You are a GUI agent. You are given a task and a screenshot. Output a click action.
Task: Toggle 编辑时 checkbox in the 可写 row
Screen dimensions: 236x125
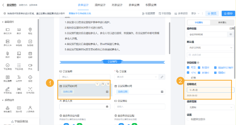click(x=215, y=73)
